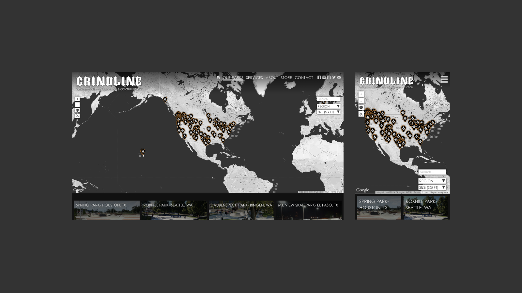Go to the Services menu item

(254, 78)
